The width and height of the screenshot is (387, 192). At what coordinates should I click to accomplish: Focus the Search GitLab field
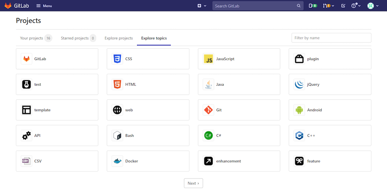pos(258,6)
